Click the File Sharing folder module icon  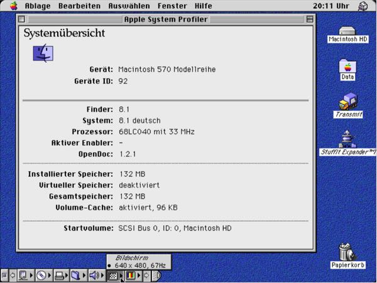point(76,275)
